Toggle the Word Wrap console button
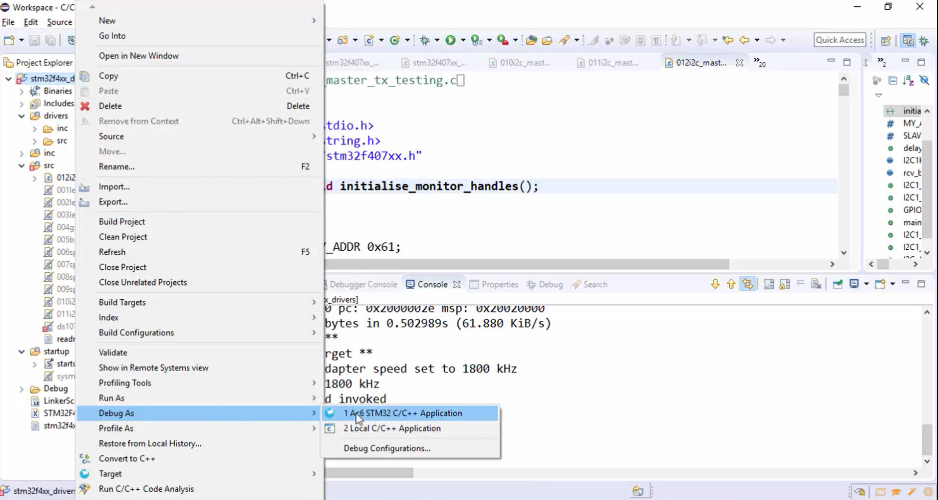 [800, 284]
